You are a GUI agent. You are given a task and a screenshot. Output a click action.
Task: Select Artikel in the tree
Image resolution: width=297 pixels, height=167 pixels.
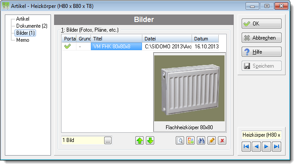(x=23, y=19)
